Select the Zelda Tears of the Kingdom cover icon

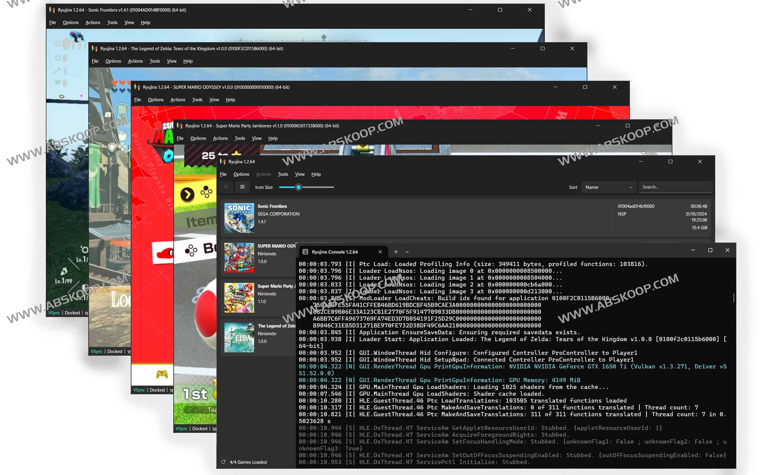pos(239,338)
